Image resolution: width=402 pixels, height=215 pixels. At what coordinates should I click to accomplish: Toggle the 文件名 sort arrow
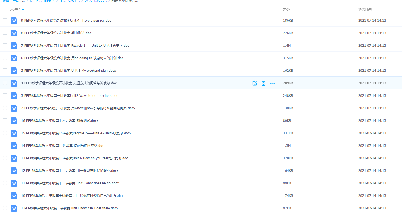pos(23,9)
